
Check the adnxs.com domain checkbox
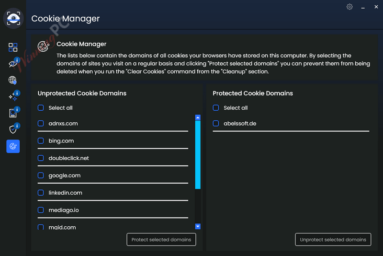[41, 124]
